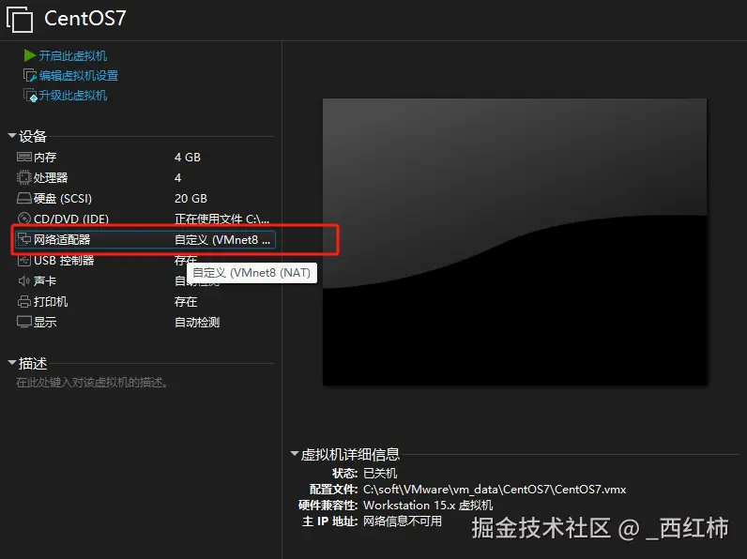The width and height of the screenshot is (747, 559).
Task: Select the 声卡 device label
Action: tap(45, 281)
